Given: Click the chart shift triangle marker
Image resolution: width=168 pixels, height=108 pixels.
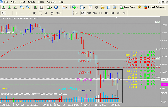Looking at the screenshot, I should [x=117, y=17].
